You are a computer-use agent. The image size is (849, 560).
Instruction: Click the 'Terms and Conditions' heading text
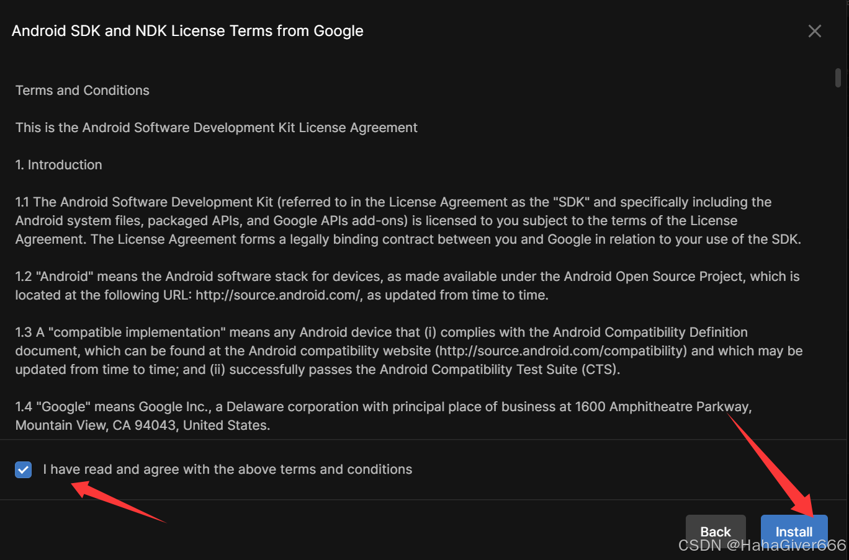point(83,91)
